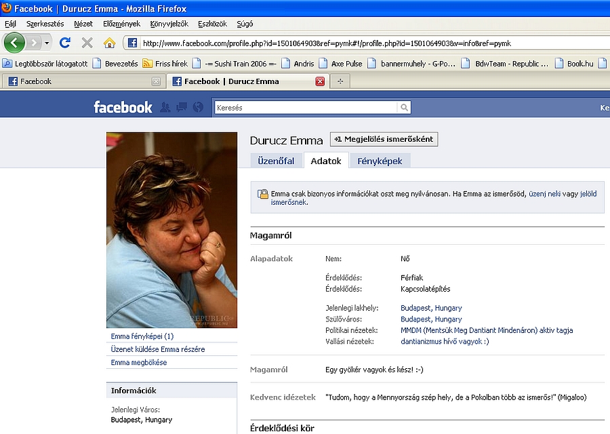610x434 pixels.
Task: Close the Durucz Emma browser tab
Action: 320,81
